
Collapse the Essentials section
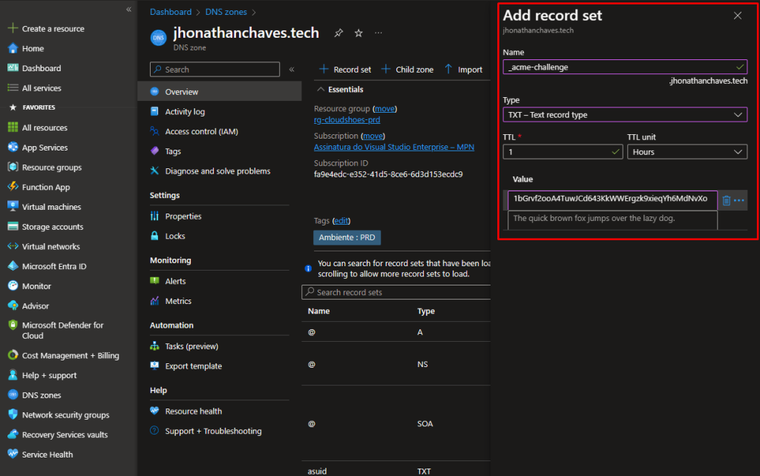point(321,90)
